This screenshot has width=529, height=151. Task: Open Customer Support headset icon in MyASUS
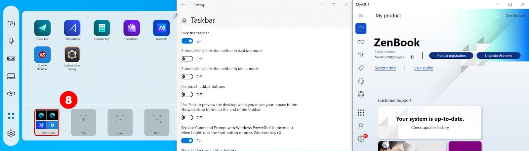click(361, 81)
